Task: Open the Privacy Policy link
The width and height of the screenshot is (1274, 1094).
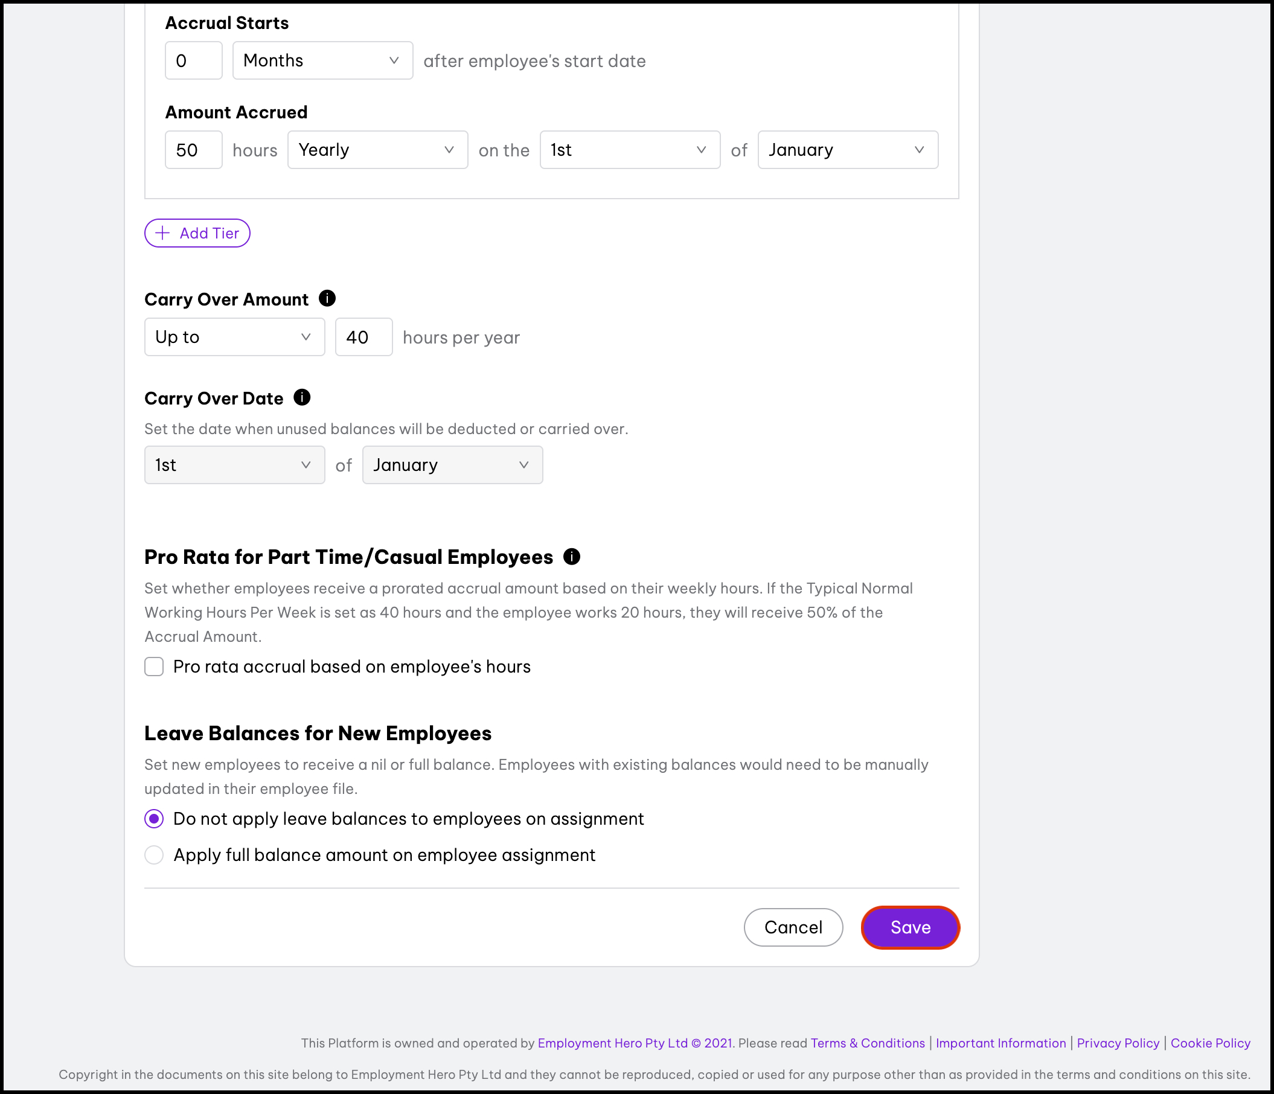Action: pyautogui.click(x=1118, y=1043)
